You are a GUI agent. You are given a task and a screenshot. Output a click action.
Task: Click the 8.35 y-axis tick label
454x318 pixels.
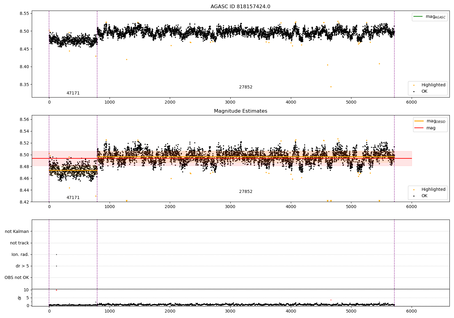pyautogui.click(x=24, y=84)
